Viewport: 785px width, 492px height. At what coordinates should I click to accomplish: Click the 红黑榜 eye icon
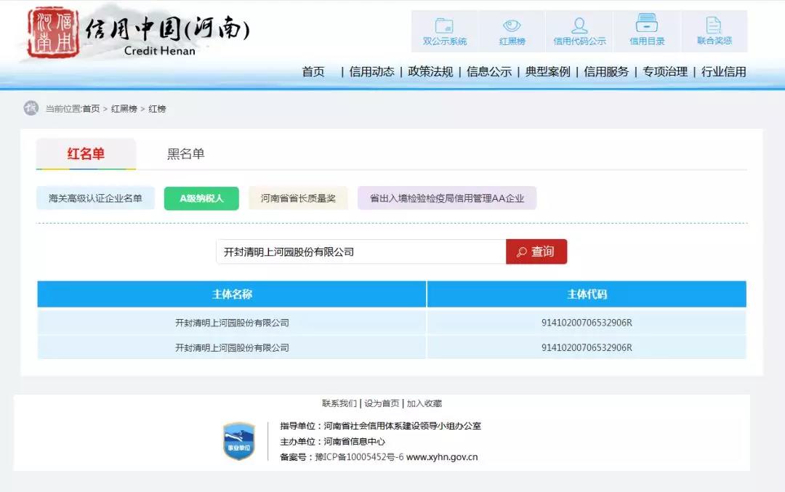512,26
